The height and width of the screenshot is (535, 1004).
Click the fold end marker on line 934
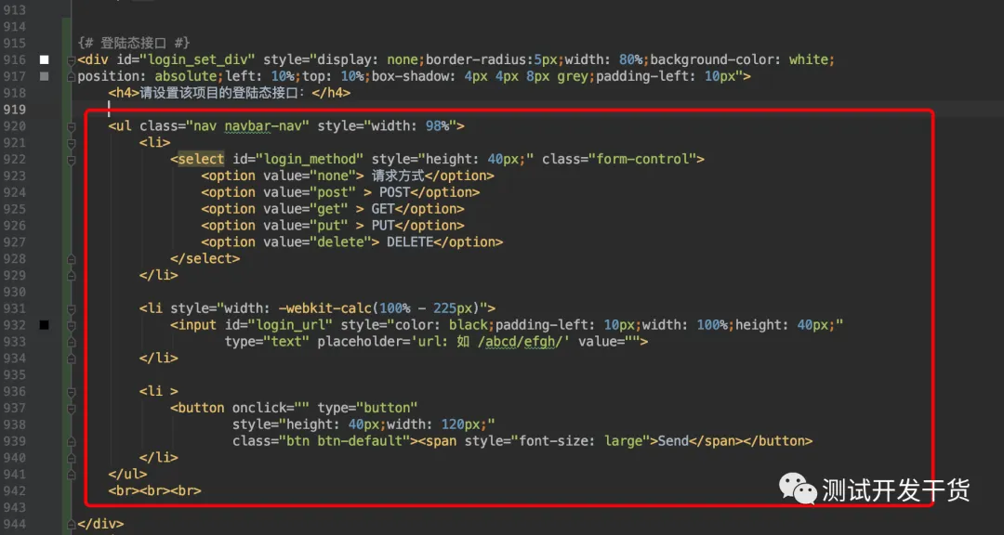tap(71, 359)
